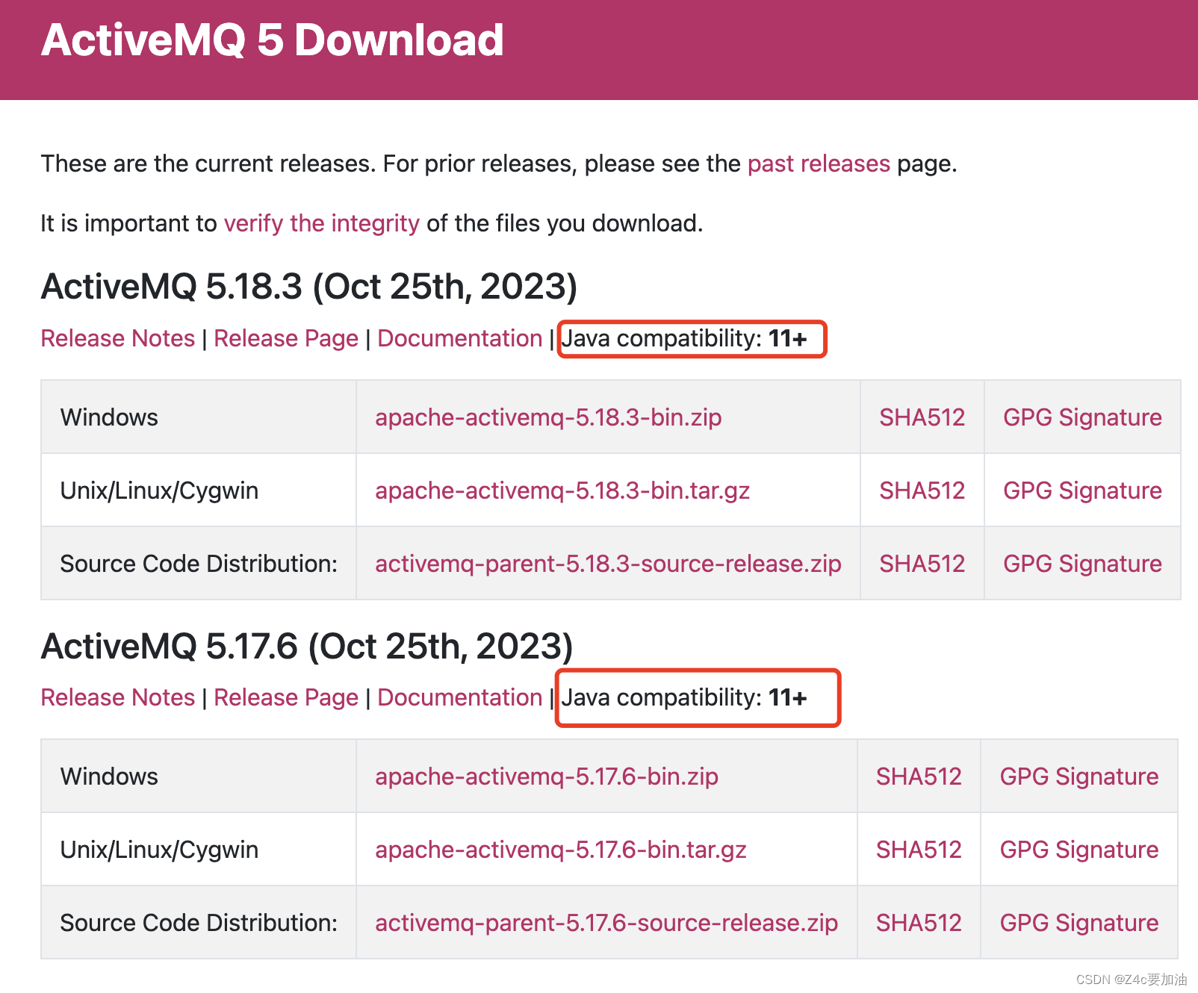This screenshot has width=1198, height=993.
Task: View Documentation for ActiveMQ 5.18.3
Action: click(459, 338)
